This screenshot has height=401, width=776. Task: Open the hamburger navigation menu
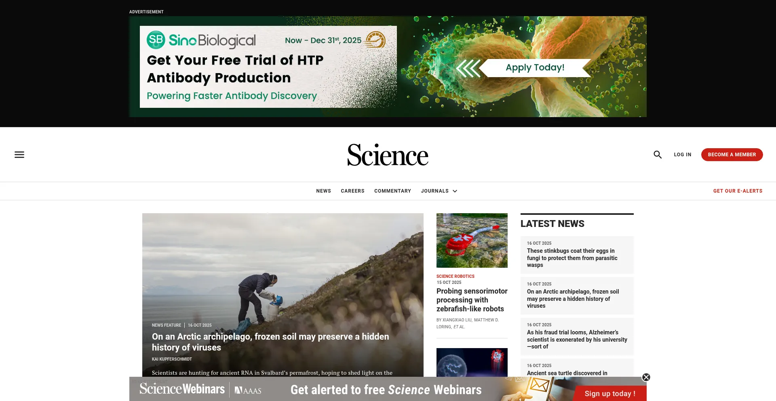pyautogui.click(x=19, y=155)
